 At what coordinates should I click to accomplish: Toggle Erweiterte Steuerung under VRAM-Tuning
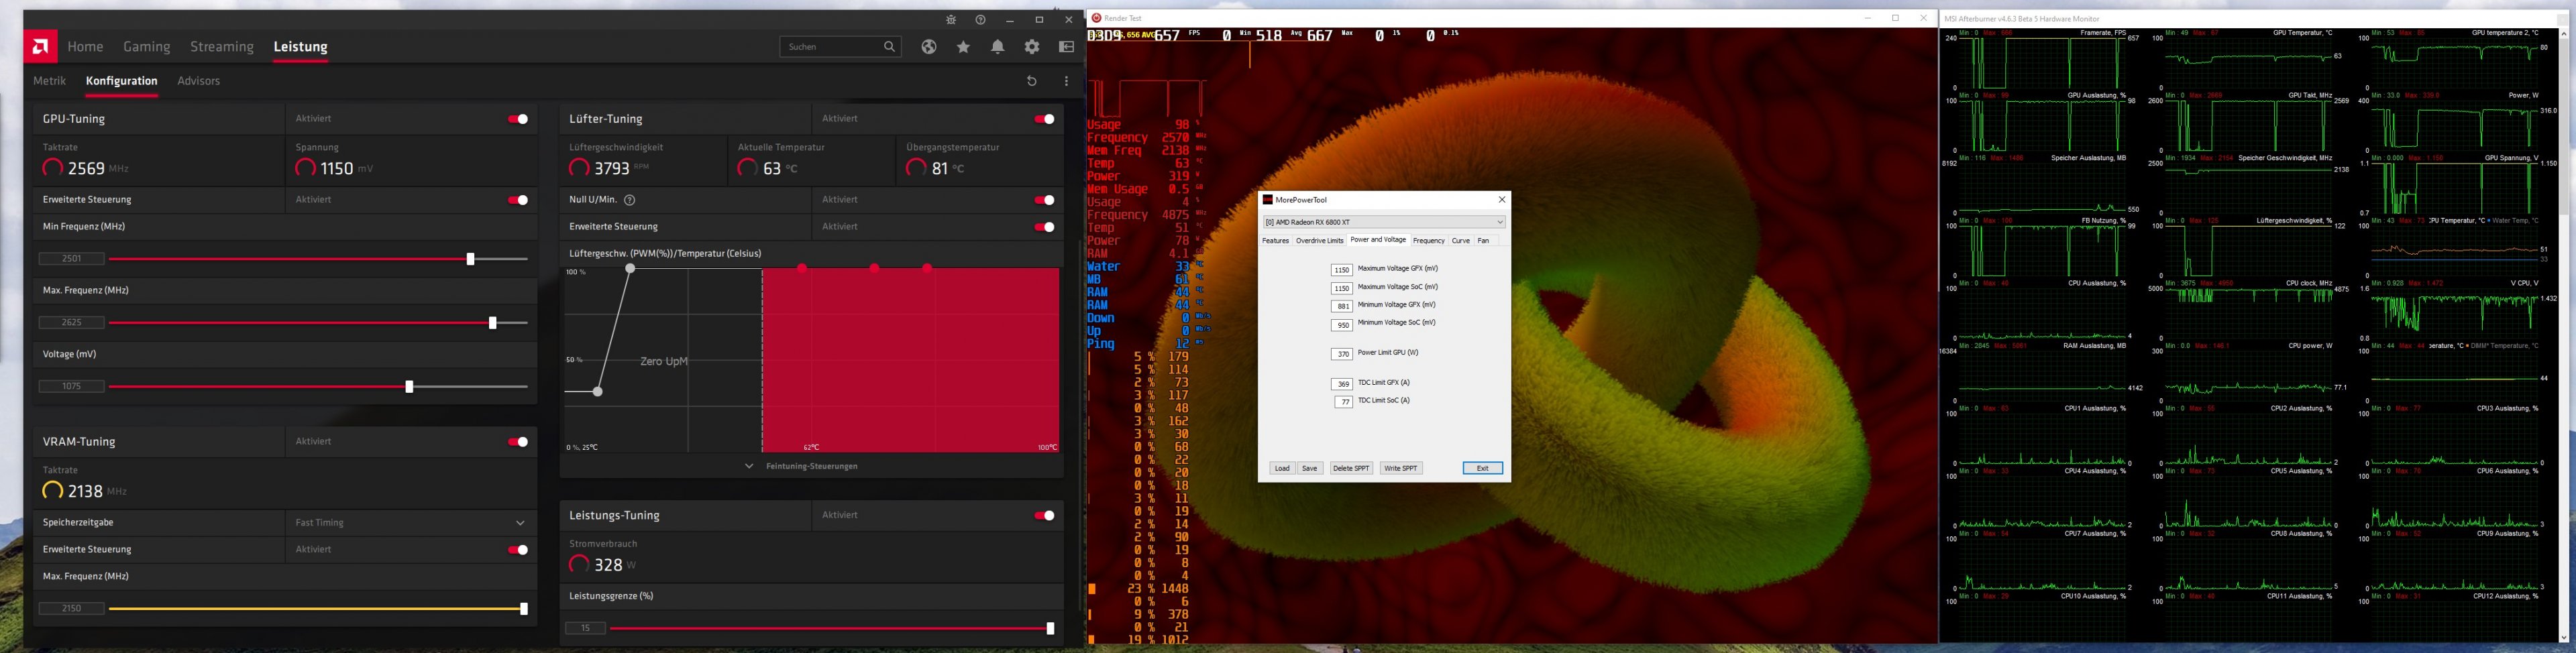(518, 550)
